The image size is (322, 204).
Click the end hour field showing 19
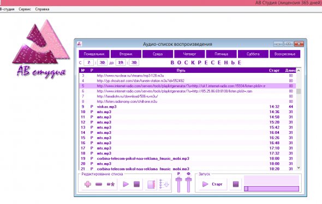121,63
